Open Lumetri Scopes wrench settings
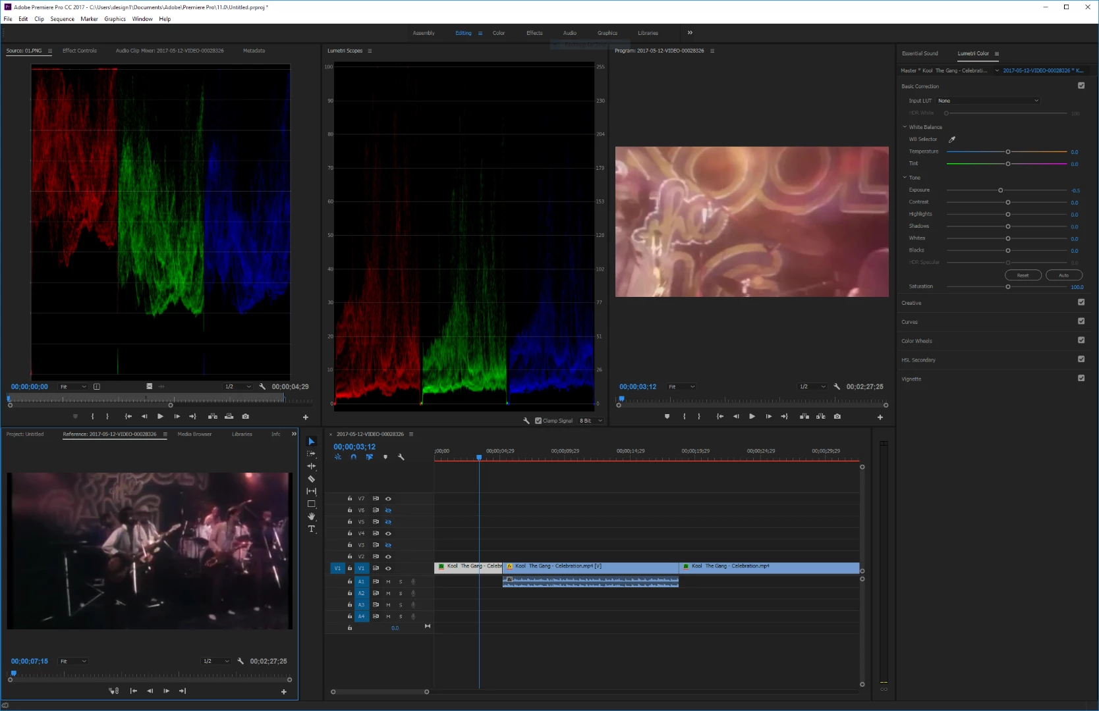 526,421
